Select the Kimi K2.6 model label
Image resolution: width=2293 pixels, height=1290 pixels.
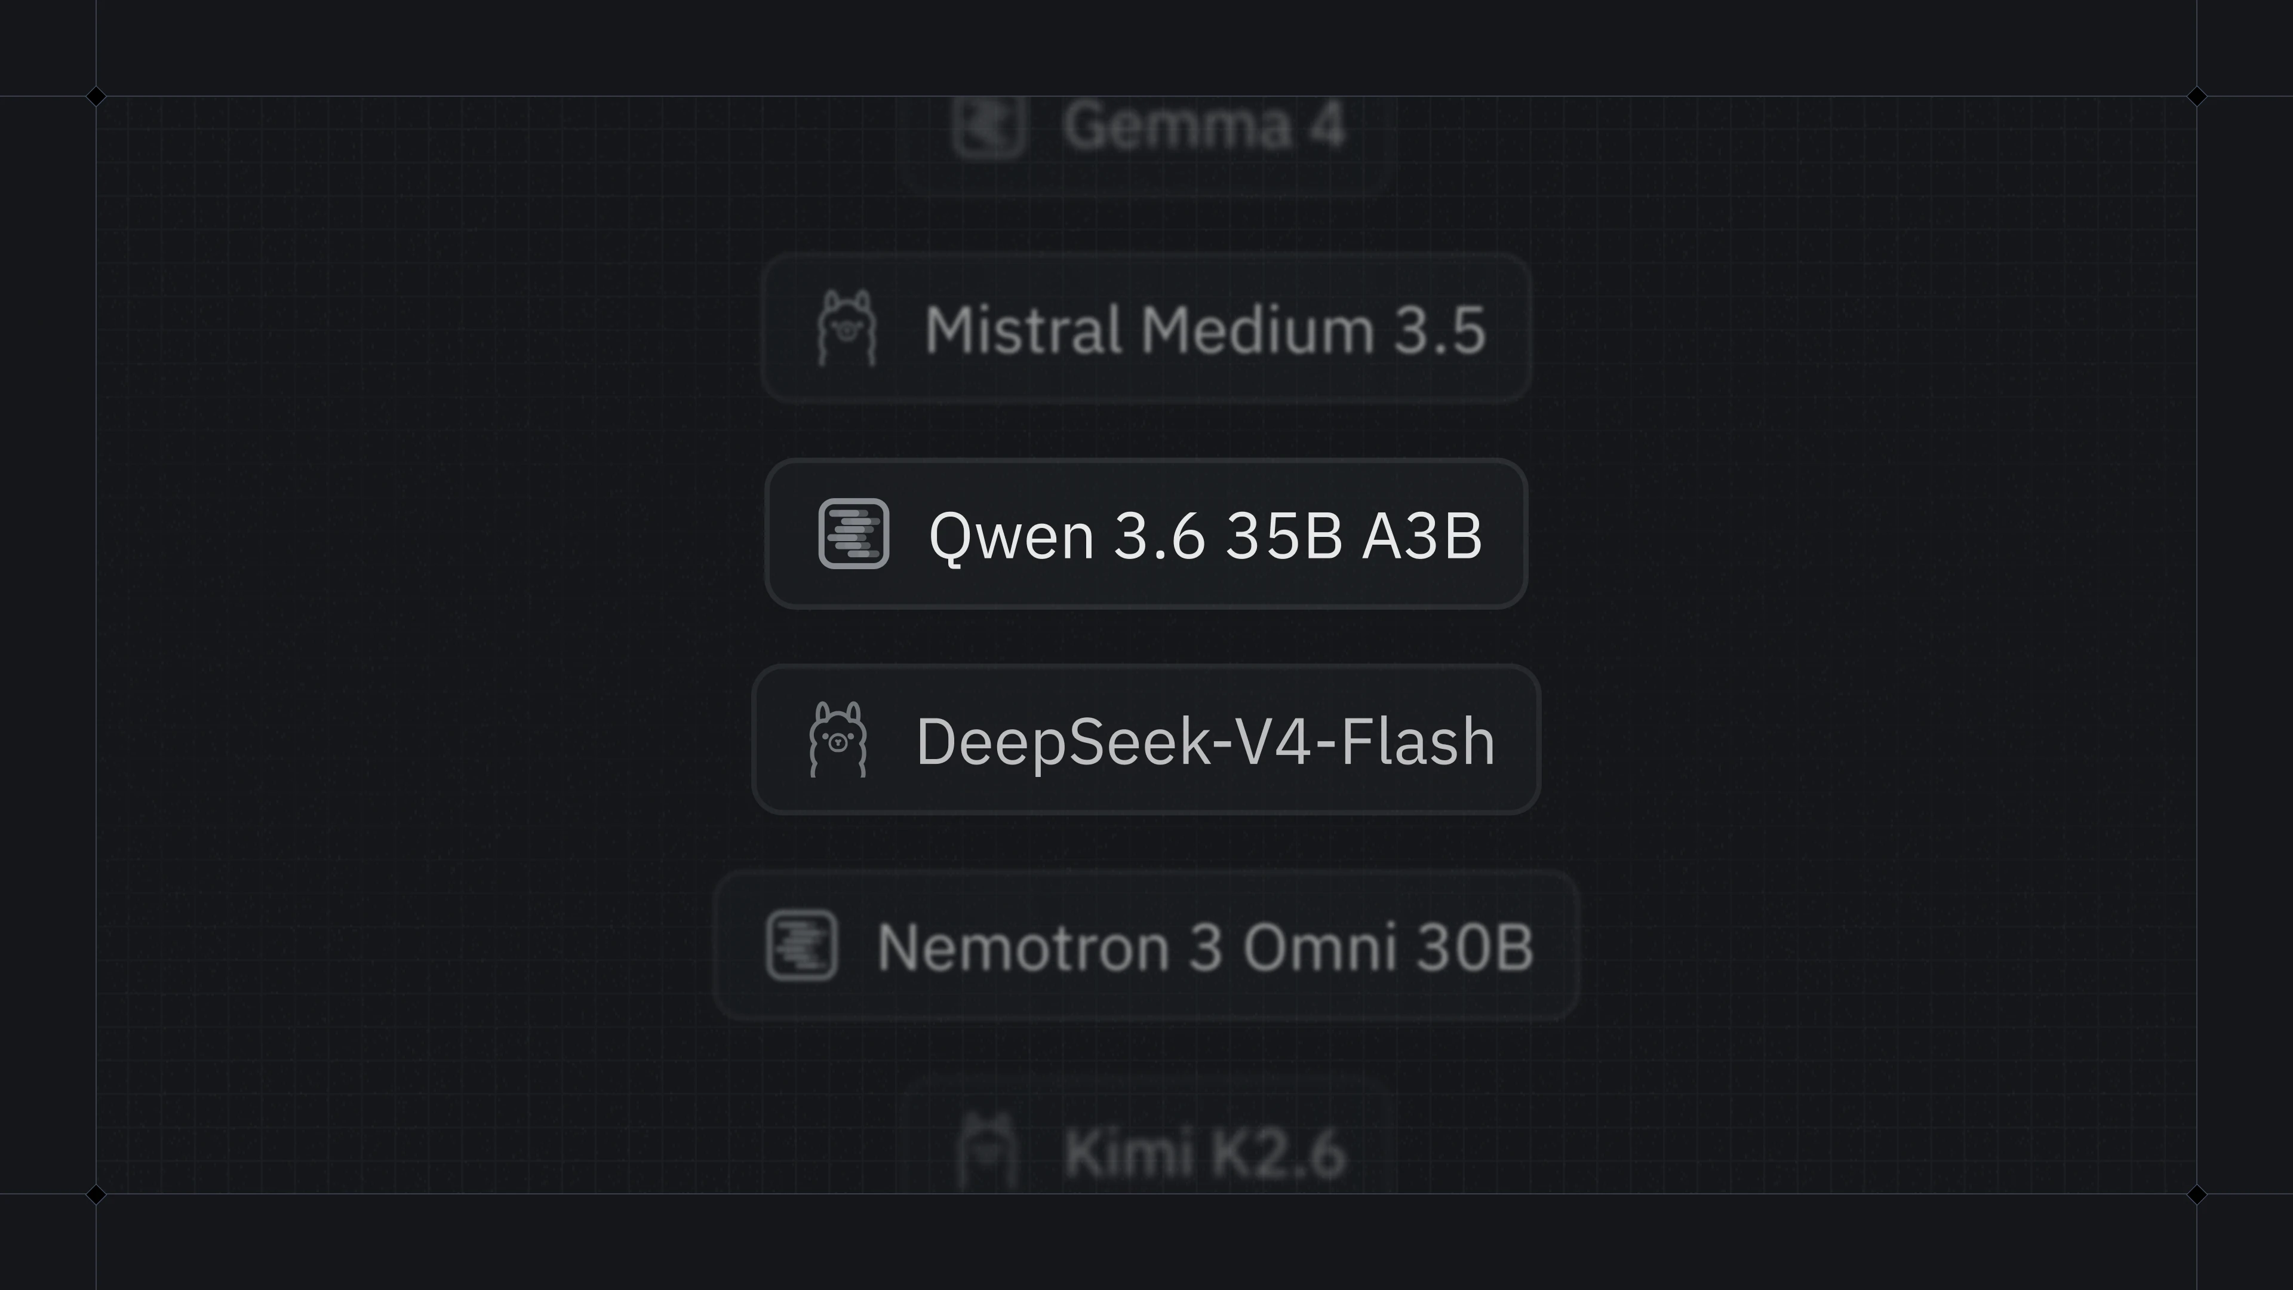[x=1205, y=1153]
